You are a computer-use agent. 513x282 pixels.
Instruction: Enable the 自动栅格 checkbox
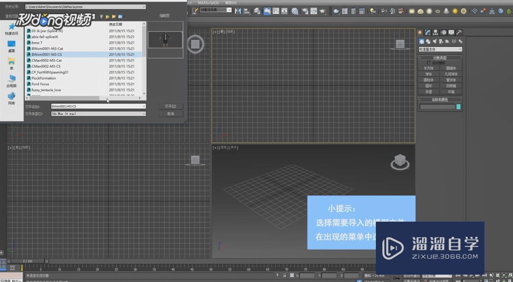[429, 62]
